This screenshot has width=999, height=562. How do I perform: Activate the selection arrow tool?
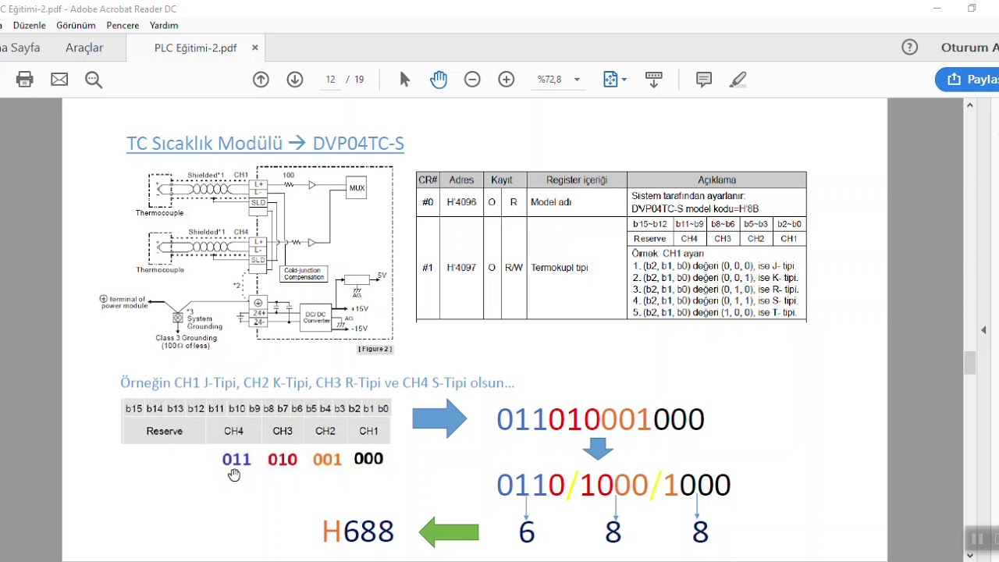pyautogui.click(x=404, y=79)
